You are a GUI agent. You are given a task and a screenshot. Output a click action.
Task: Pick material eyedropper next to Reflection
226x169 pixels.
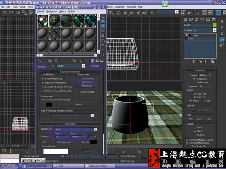click(53, 66)
